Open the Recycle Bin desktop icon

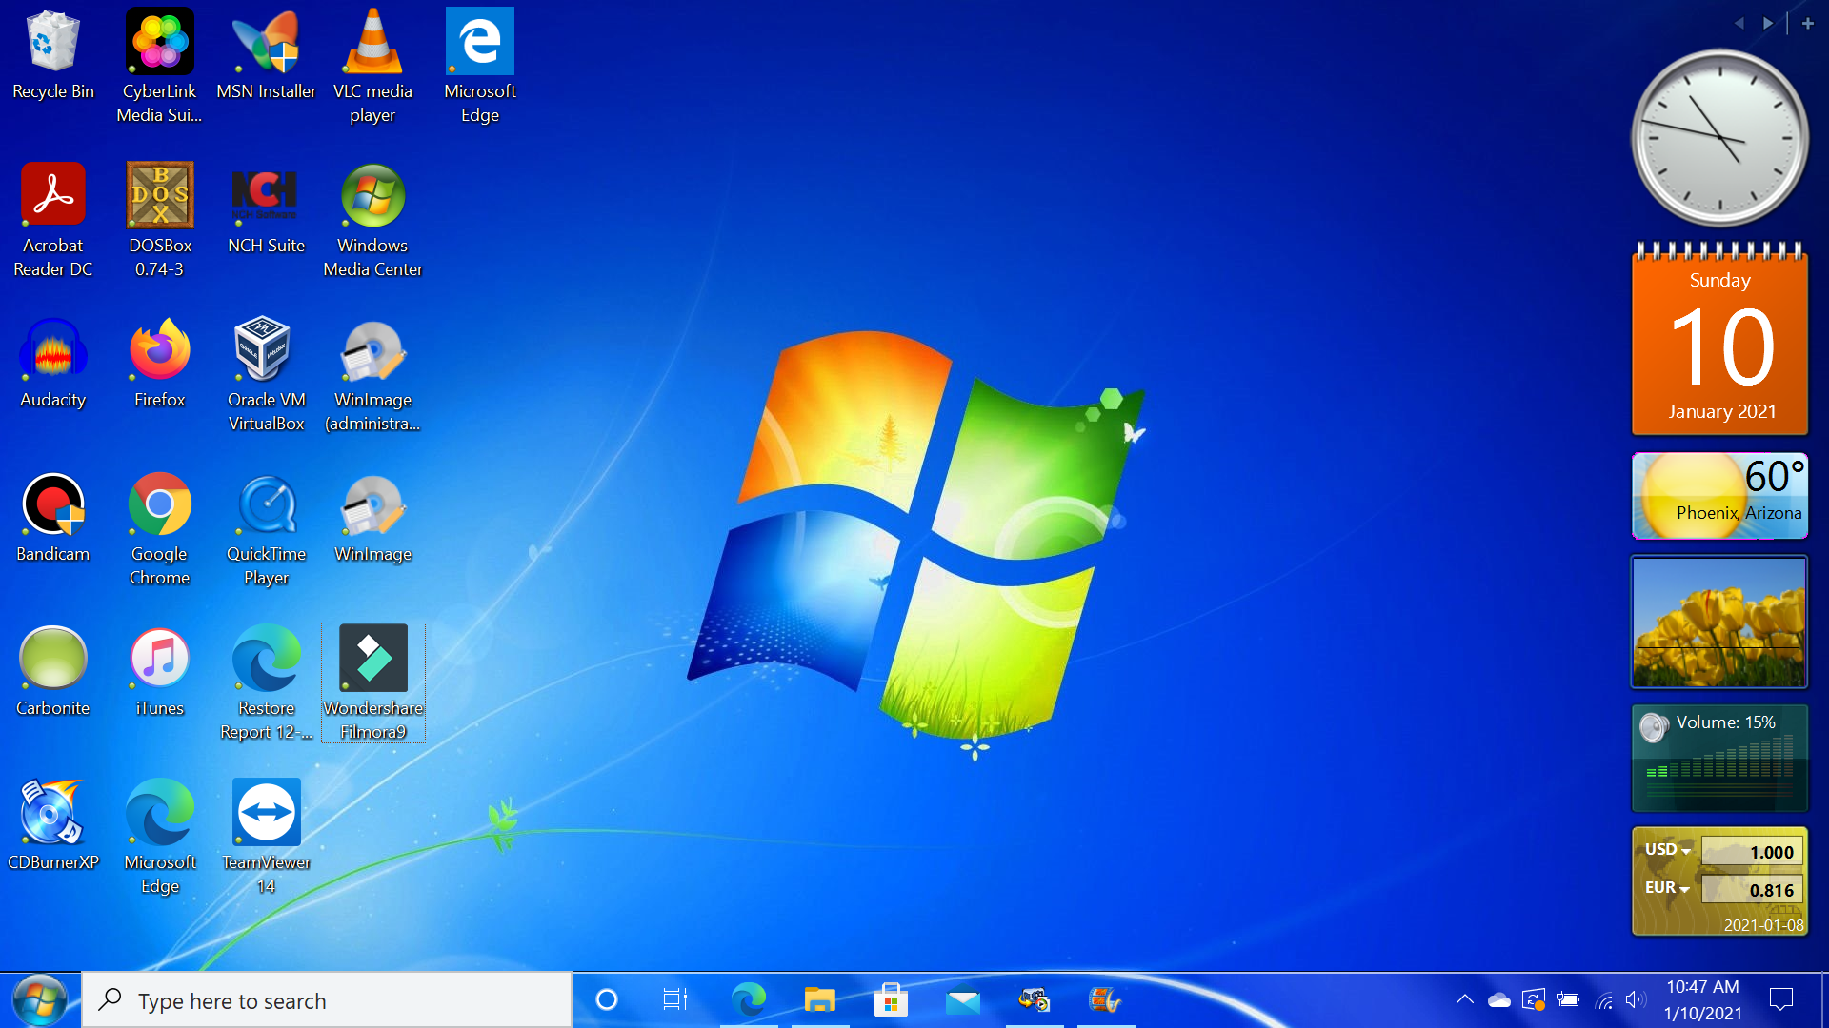click(x=52, y=55)
